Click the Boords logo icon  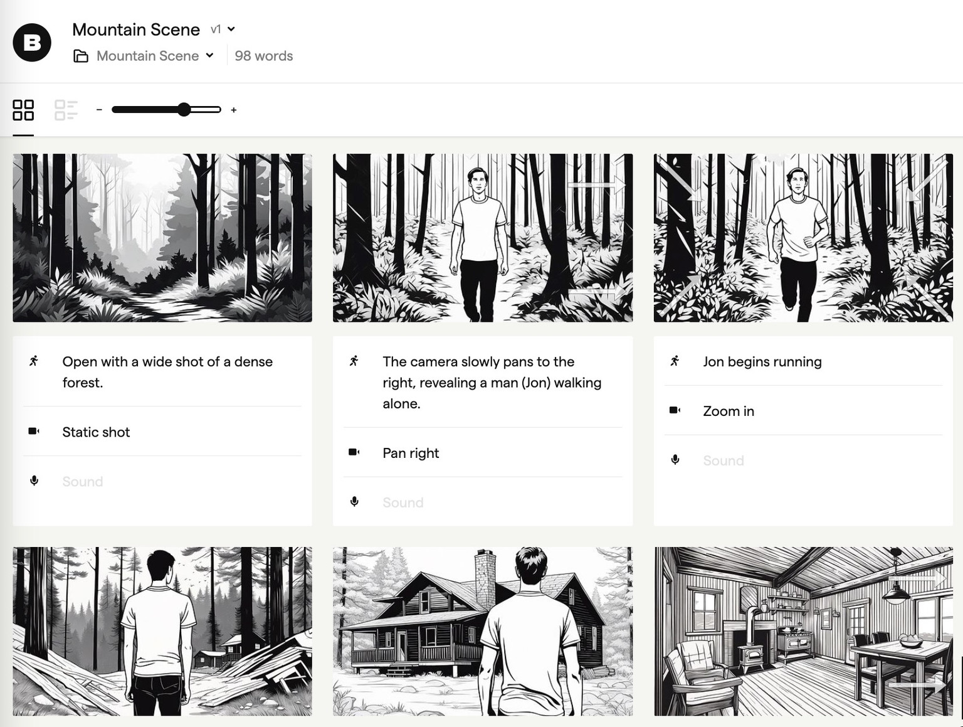pyautogui.click(x=32, y=43)
